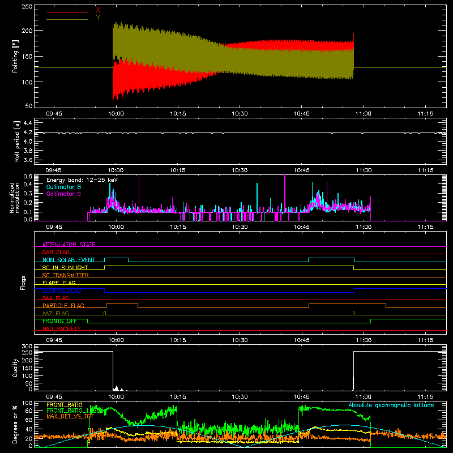The image size is (453, 453).
Task: Click the orange PARTICLE_FLAG label
Action: 63,305
